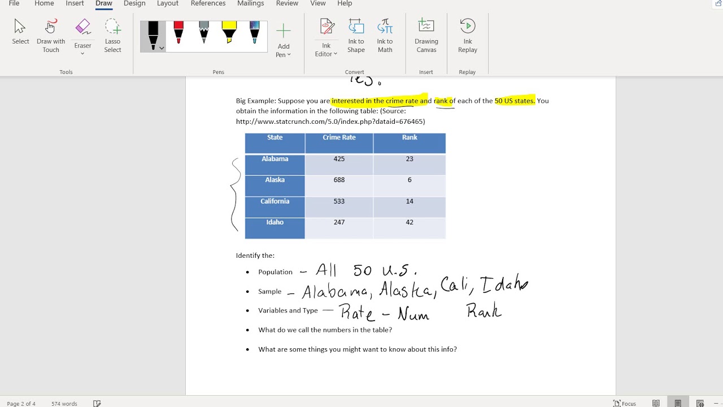Expand the Ink Editor dropdown arrow
The height and width of the screenshot is (407, 723).
click(335, 54)
